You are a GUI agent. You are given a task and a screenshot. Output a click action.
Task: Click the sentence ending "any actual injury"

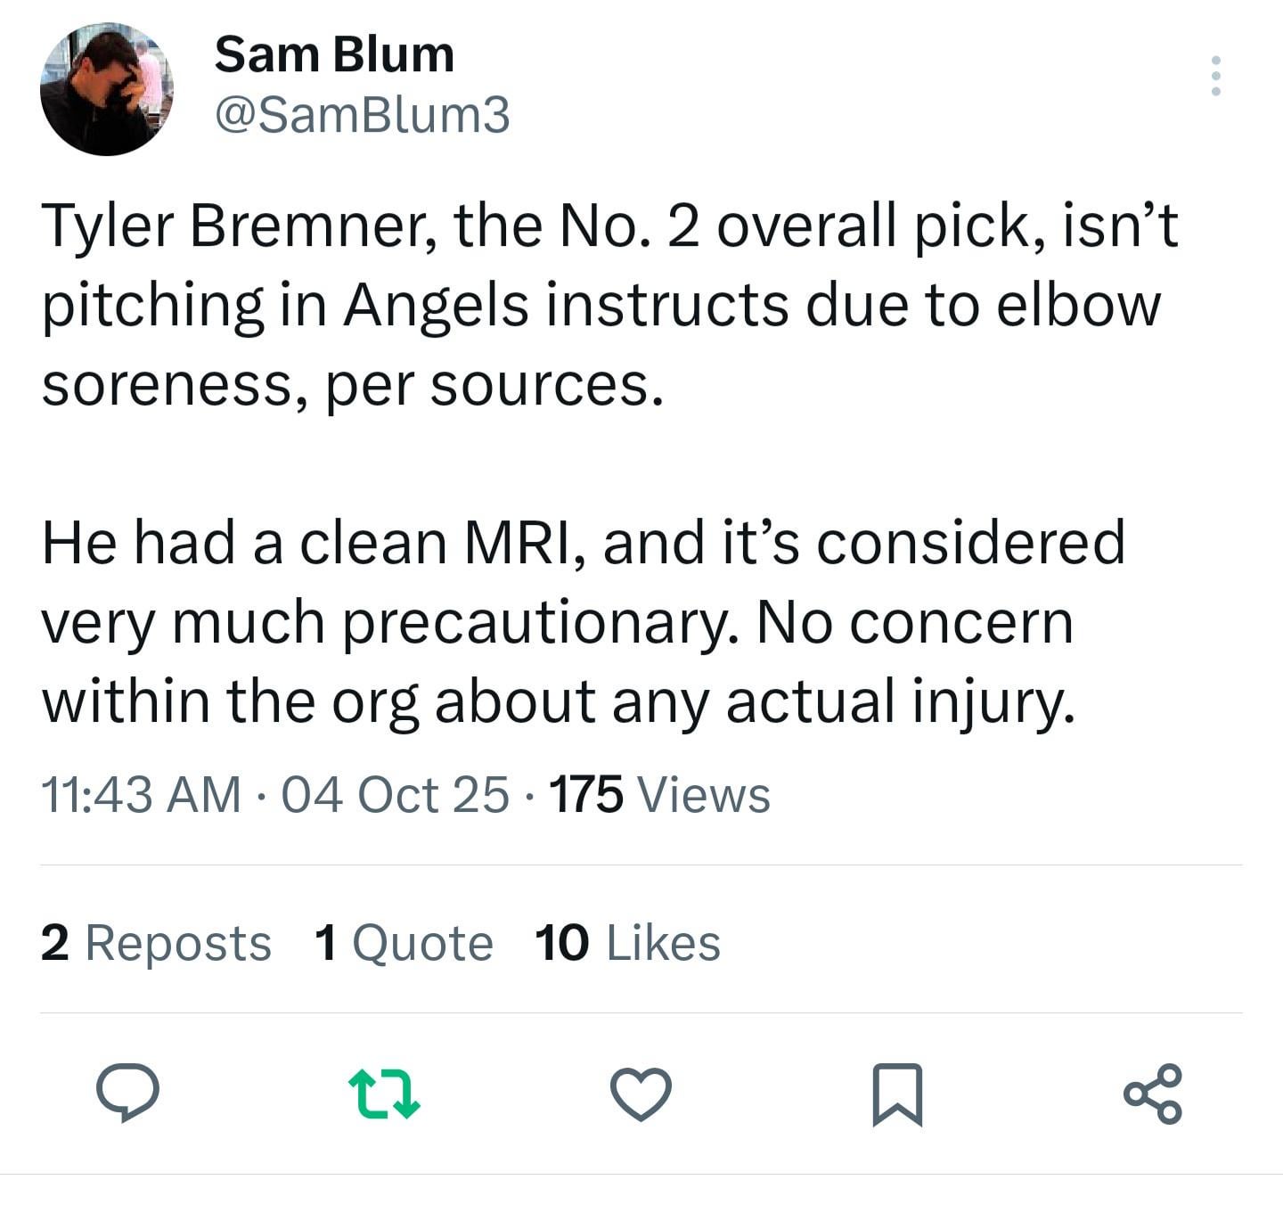pos(900,701)
